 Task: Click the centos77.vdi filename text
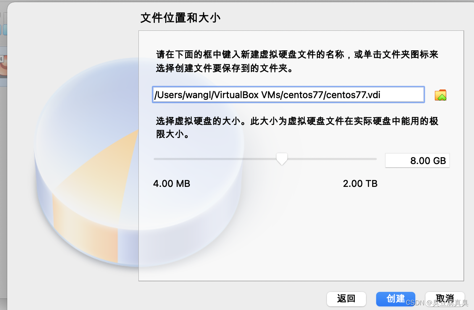tap(353, 95)
